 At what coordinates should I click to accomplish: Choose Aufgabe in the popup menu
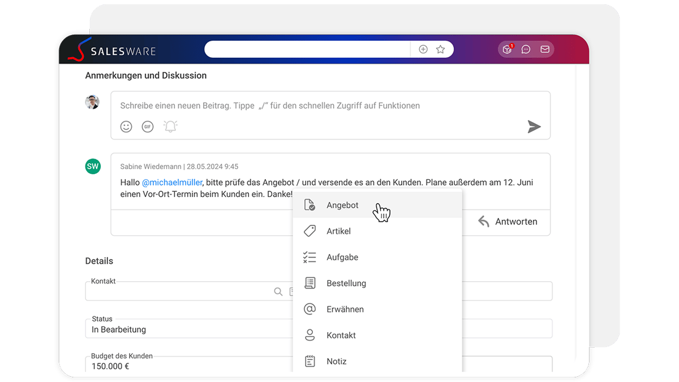pos(342,257)
